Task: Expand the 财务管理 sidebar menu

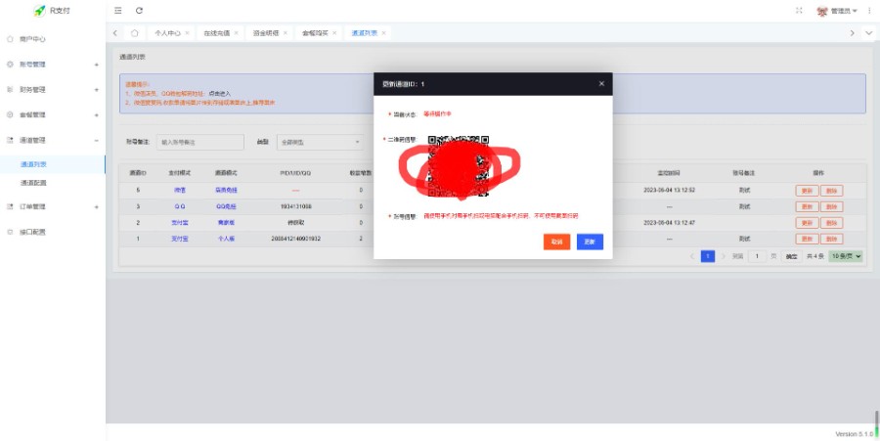Action: click(52, 90)
